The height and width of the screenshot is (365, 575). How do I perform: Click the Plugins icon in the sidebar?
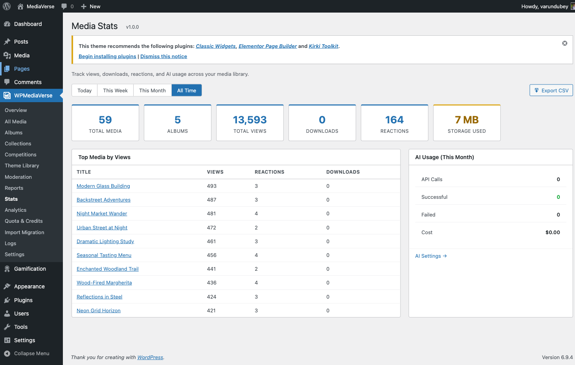coord(8,300)
